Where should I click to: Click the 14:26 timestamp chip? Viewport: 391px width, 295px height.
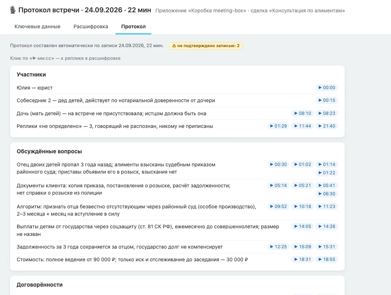pyautogui.click(x=327, y=227)
